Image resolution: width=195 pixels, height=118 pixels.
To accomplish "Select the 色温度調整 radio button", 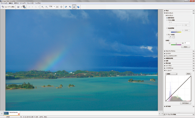I will [167, 28].
